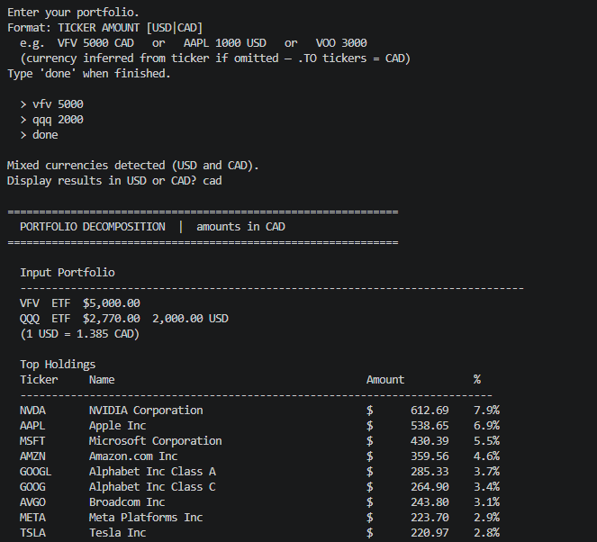Screen dimensions: 597x542
Task: Click the amount 264.90
Action: tap(430, 487)
